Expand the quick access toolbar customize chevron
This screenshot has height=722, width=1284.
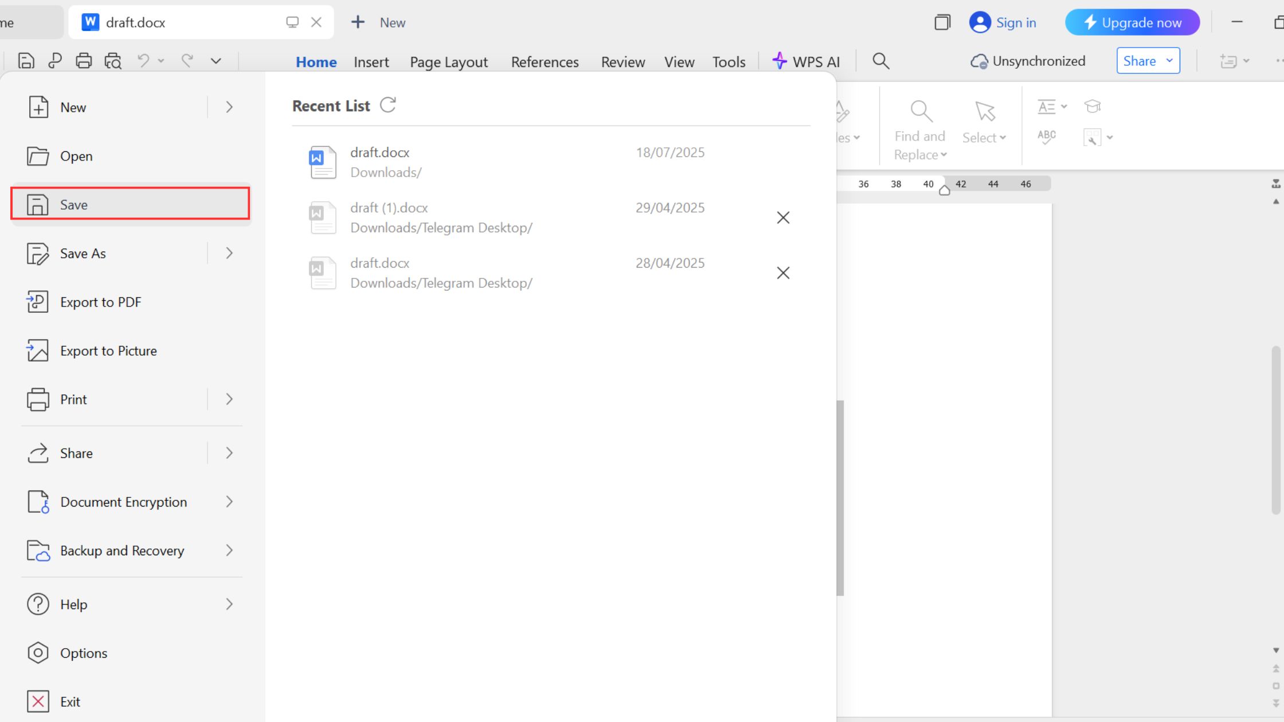coord(216,61)
